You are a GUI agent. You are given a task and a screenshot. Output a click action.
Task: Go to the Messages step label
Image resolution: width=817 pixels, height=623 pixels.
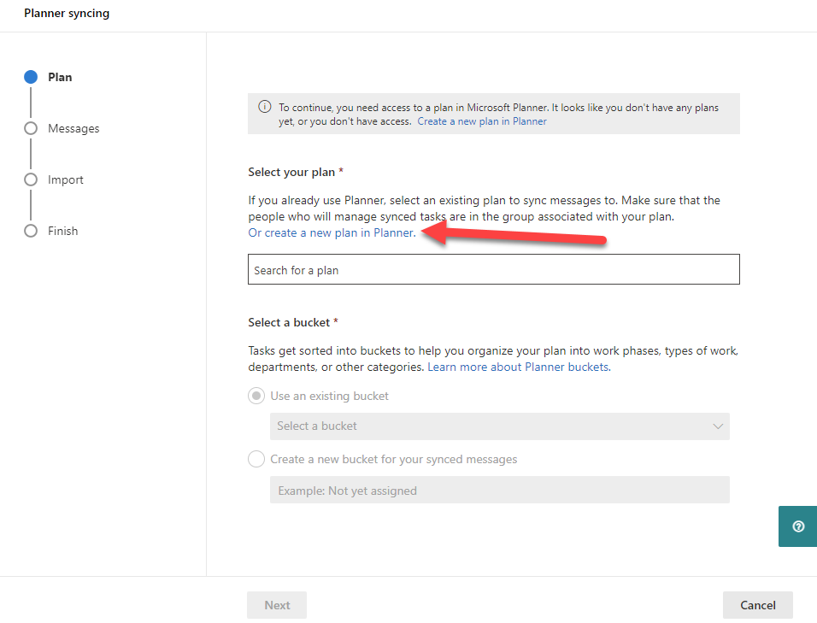point(73,128)
